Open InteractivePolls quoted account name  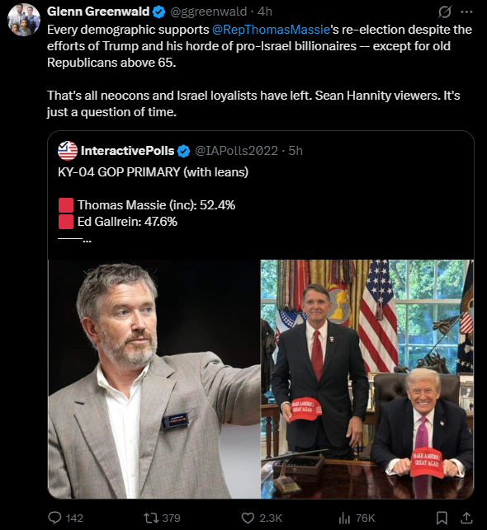128,151
